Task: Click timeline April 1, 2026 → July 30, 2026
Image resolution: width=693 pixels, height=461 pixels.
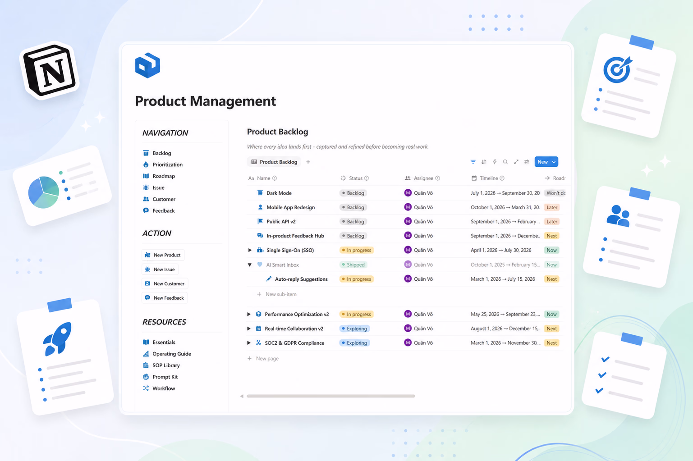Action: pos(501,250)
